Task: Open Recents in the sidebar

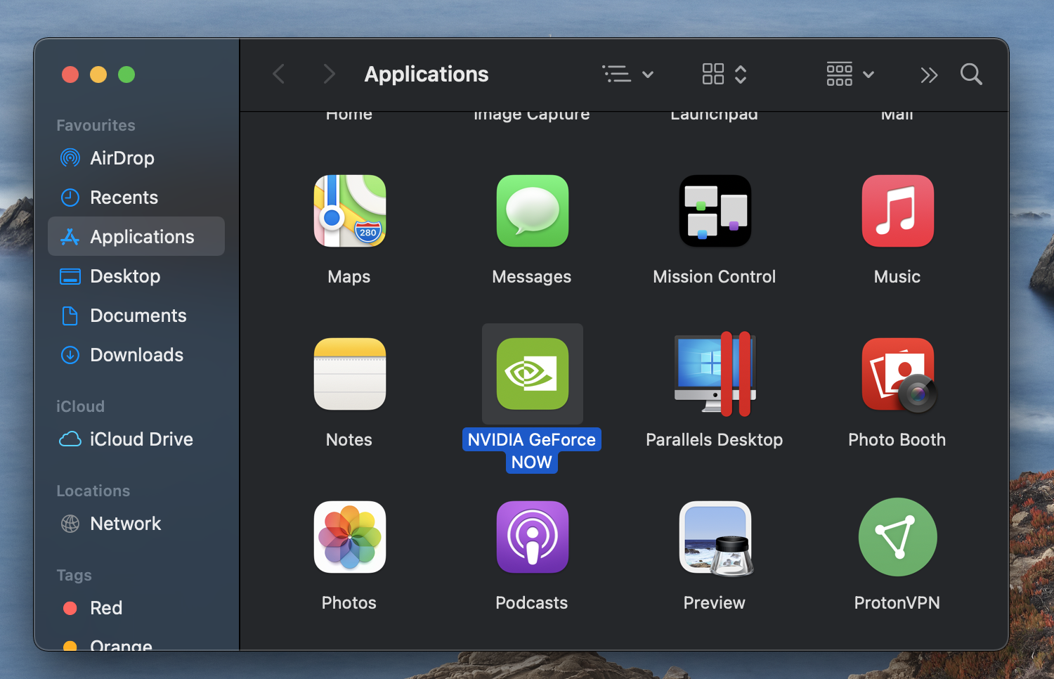Action: (x=136, y=198)
